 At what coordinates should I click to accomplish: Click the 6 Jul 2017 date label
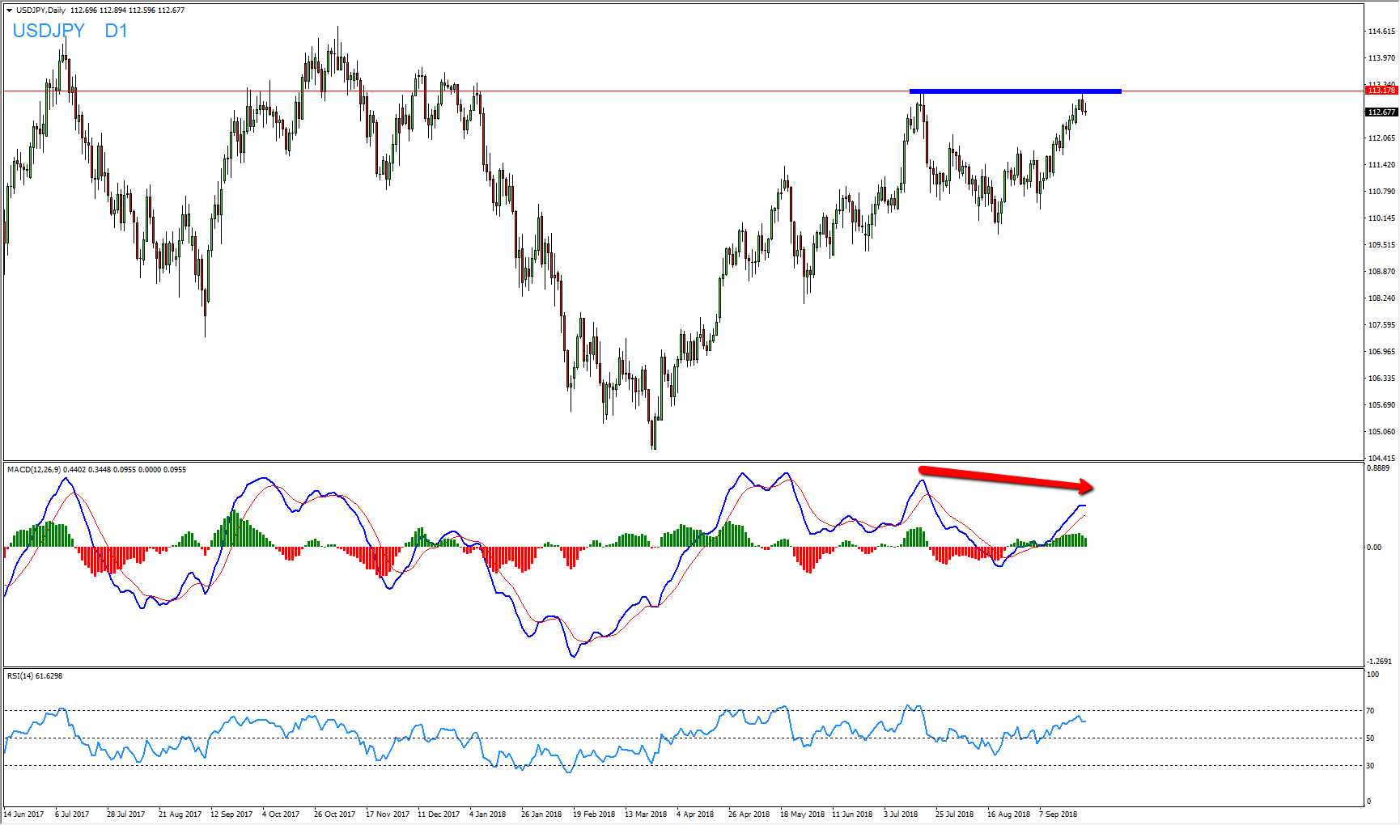click(72, 814)
